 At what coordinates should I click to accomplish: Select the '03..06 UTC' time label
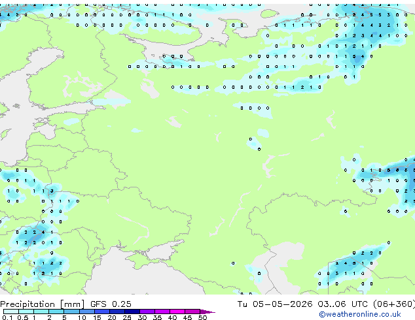coord(343,304)
